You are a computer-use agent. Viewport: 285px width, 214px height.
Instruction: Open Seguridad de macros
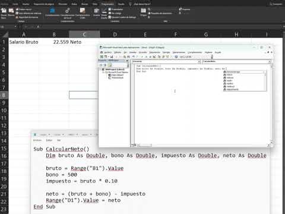[x=27, y=17]
